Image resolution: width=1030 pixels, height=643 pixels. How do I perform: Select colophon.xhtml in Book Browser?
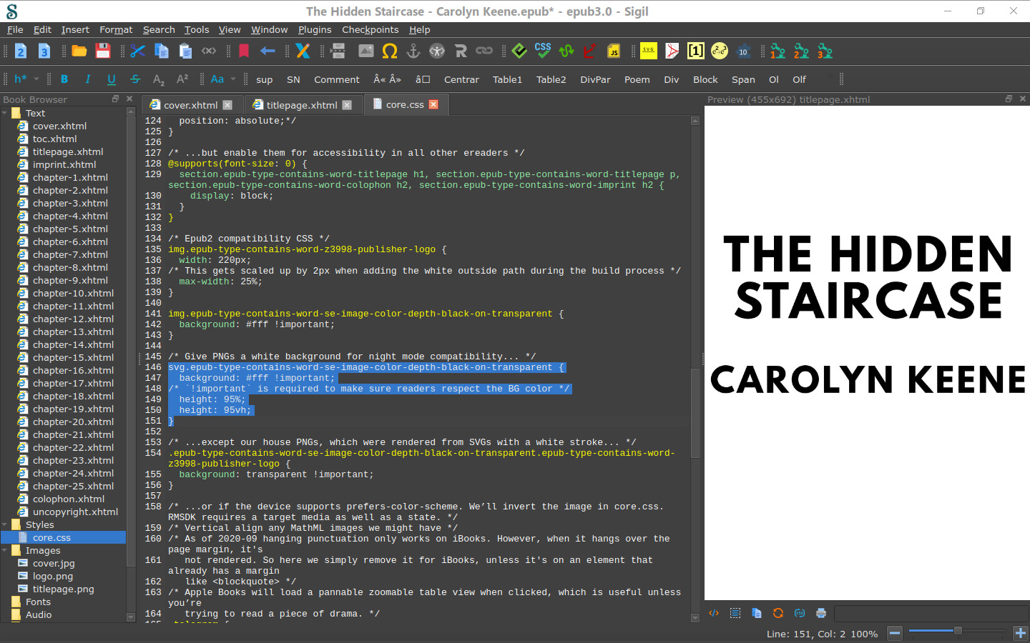coord(69,499)
